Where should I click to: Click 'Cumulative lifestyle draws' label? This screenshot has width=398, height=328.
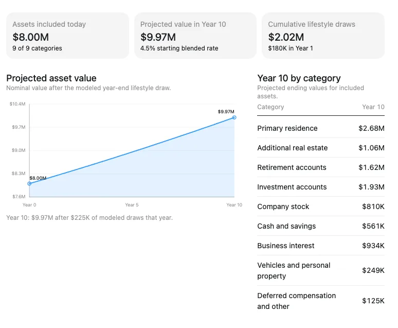312,24
